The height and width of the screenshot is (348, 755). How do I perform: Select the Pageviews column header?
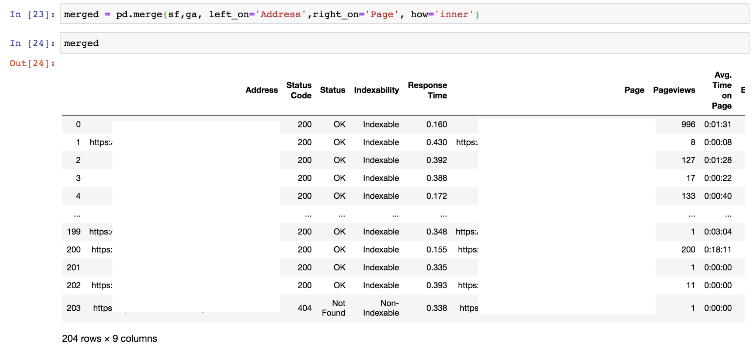[674, 90]
